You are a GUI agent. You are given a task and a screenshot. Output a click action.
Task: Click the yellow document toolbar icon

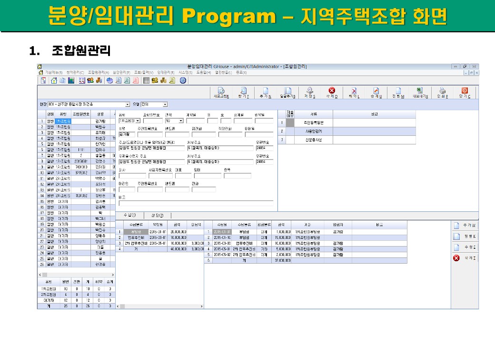(x=172, y=81)
